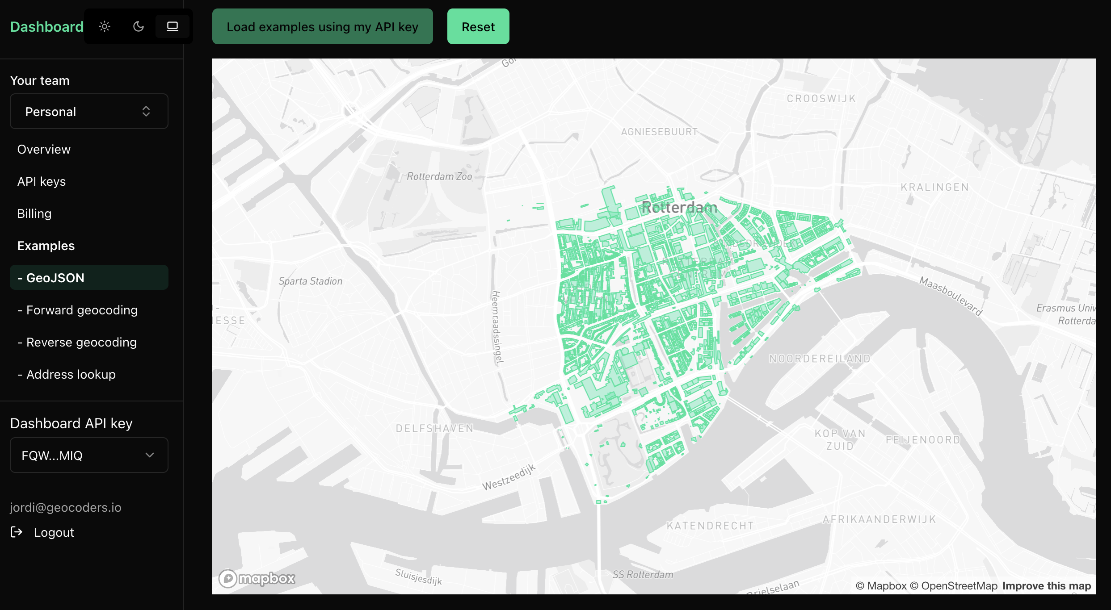This screenshot has width=1111, height=610.
Task: Select GeoJSON example
Action: (89, 277)
